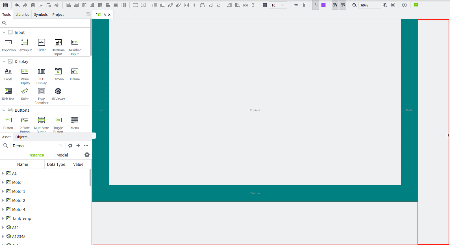Click the purple color swatch
Image resolution: width=450 pixels, height=245 pixels.
click(x=323, y=5)
